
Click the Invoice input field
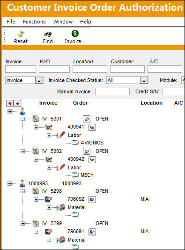[x=21, y=69]
